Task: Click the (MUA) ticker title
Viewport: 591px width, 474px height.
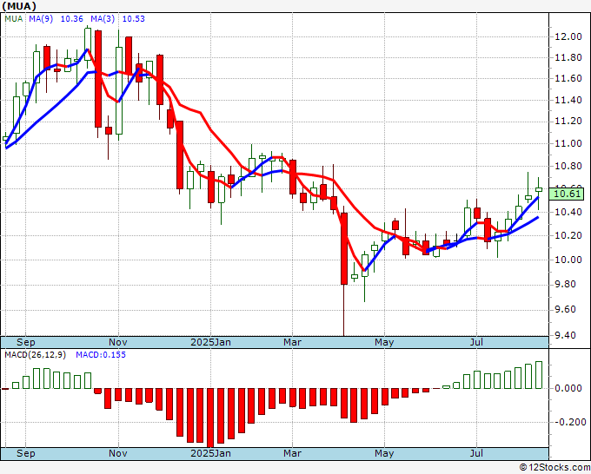Action: [x=19, y=6]
